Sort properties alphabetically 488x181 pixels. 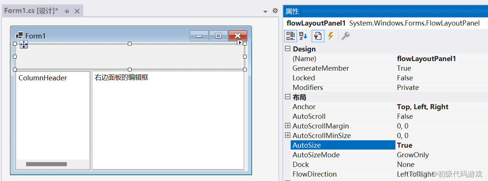[x=303, y=36]
